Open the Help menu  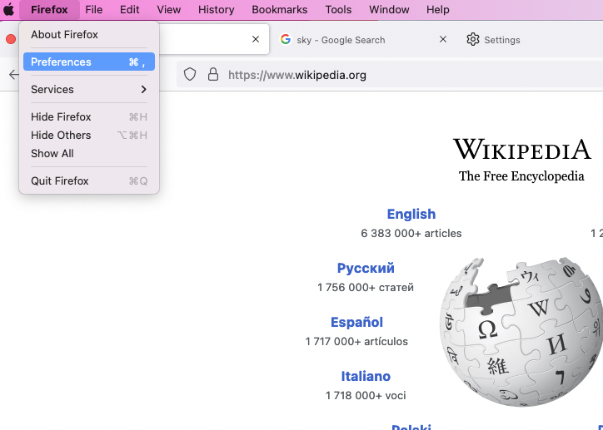tap(437, 10)
